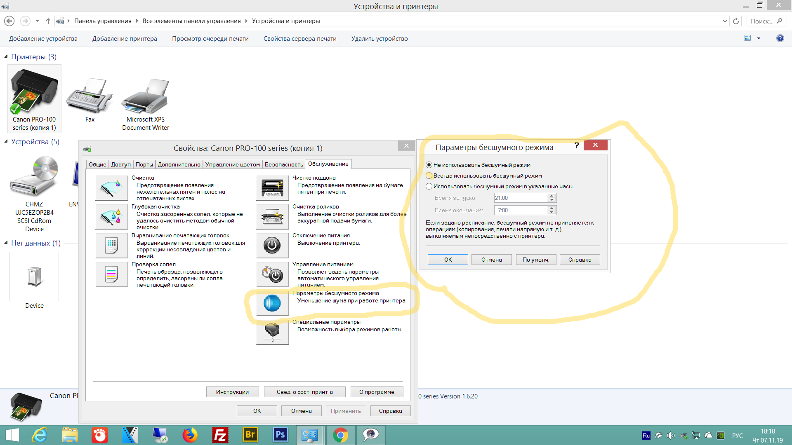Click Отмена in the printer properties dialog
This screenshot has width=792, height=445.
pyautogui.click(x=302, y=411)
